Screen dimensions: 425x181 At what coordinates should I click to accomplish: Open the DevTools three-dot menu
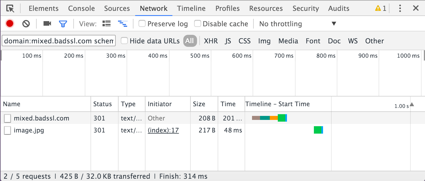pos(400,9)
